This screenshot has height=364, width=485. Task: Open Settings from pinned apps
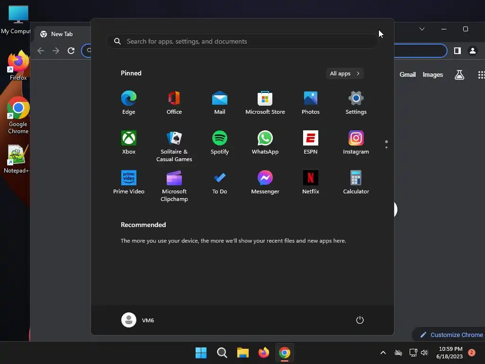pos(356,103)
